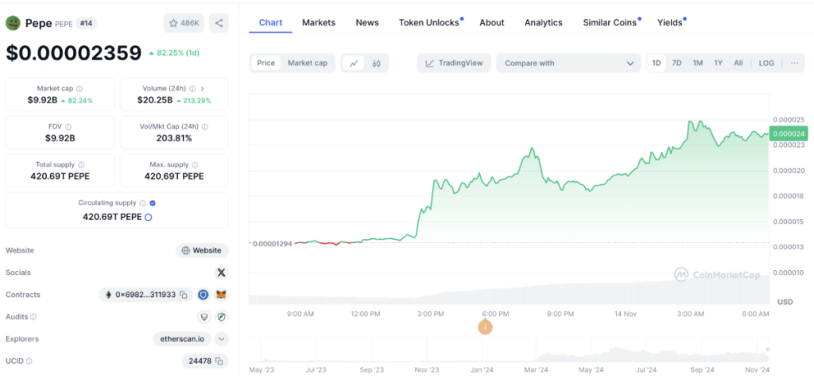
Task: Click the green 0.000024 current price label
Action: click(789, 133)
